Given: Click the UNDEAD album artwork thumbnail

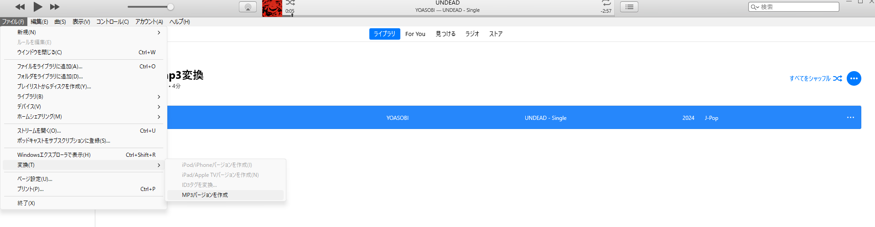Looking at the screenshot, I should tap(272, 8).
